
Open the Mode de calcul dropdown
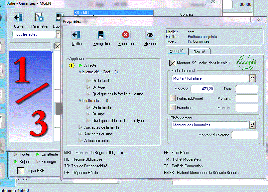(x=252, y=78)
